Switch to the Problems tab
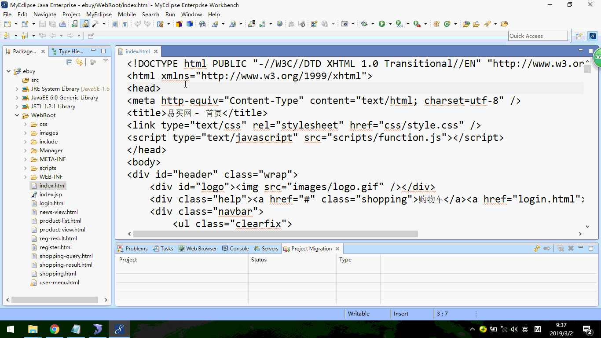 pyautogui.click(x=132, y=249)
